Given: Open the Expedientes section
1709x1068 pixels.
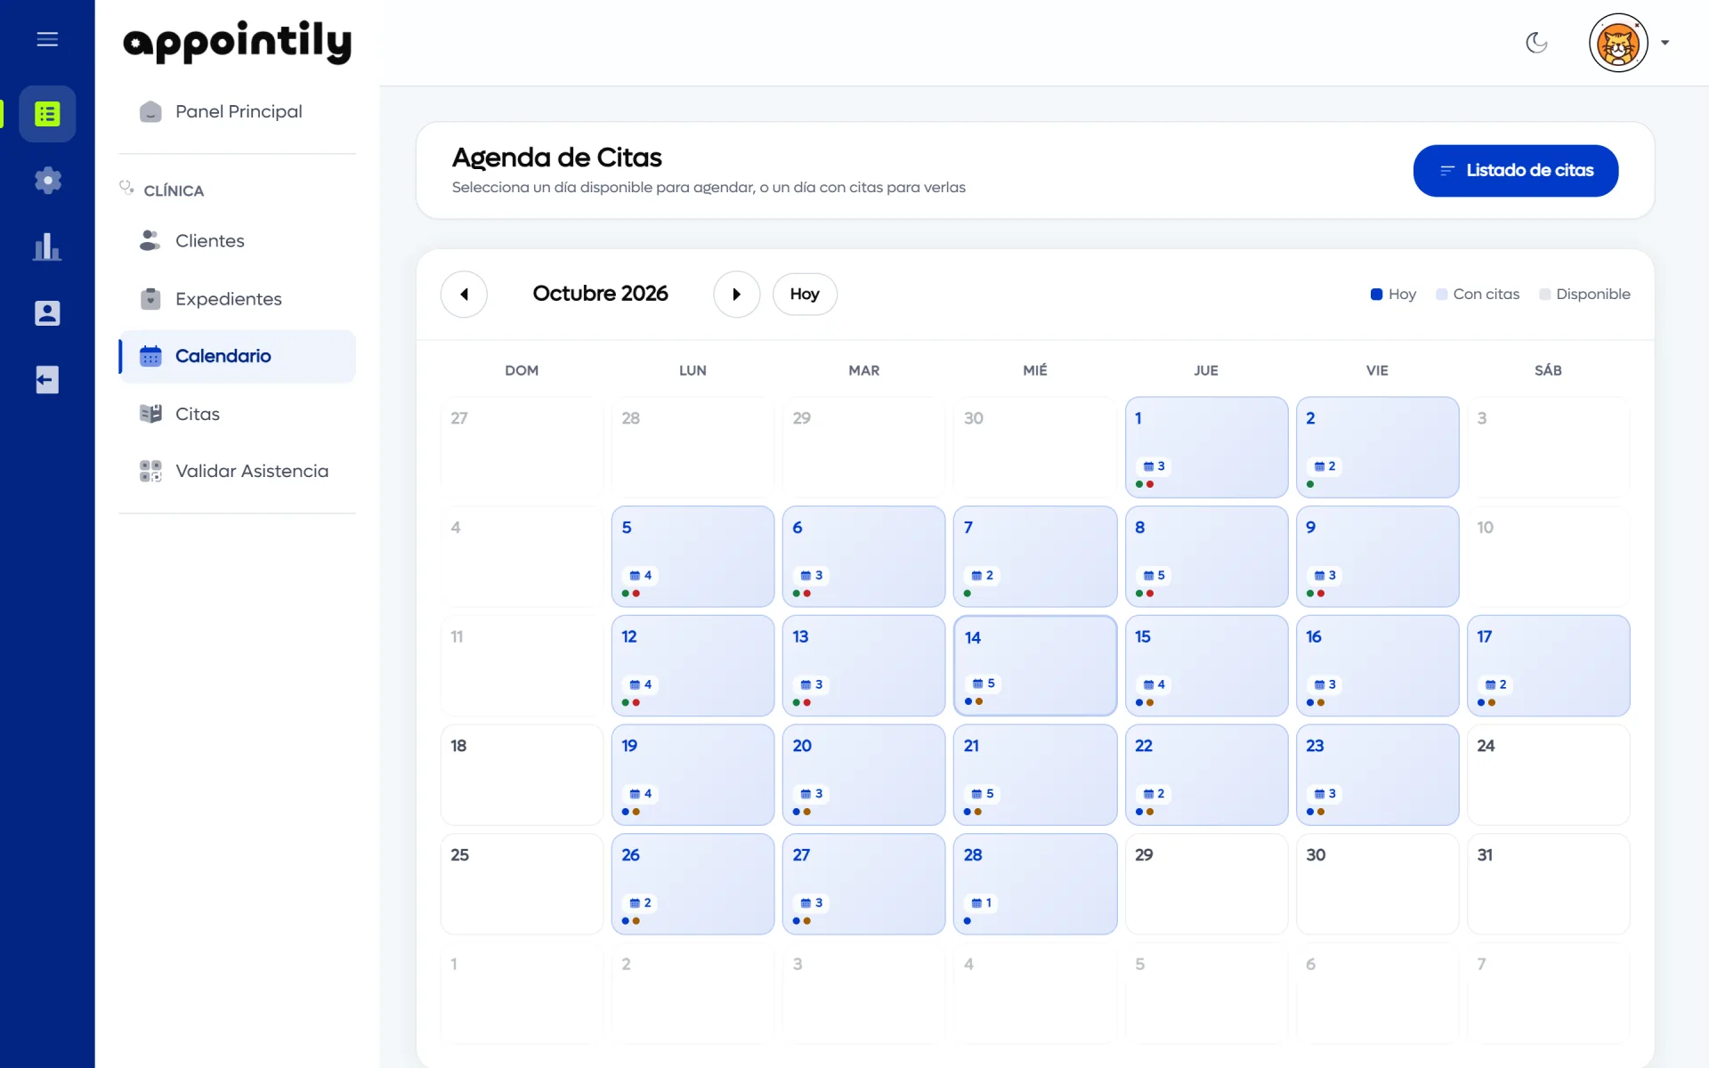Looking at the screenshot, I should 238,299.
